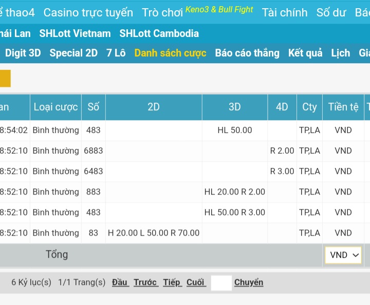Screen dimensions: 370x305
Task: Open Keno3 & Bull Fight link
Action: coord(219,9)
